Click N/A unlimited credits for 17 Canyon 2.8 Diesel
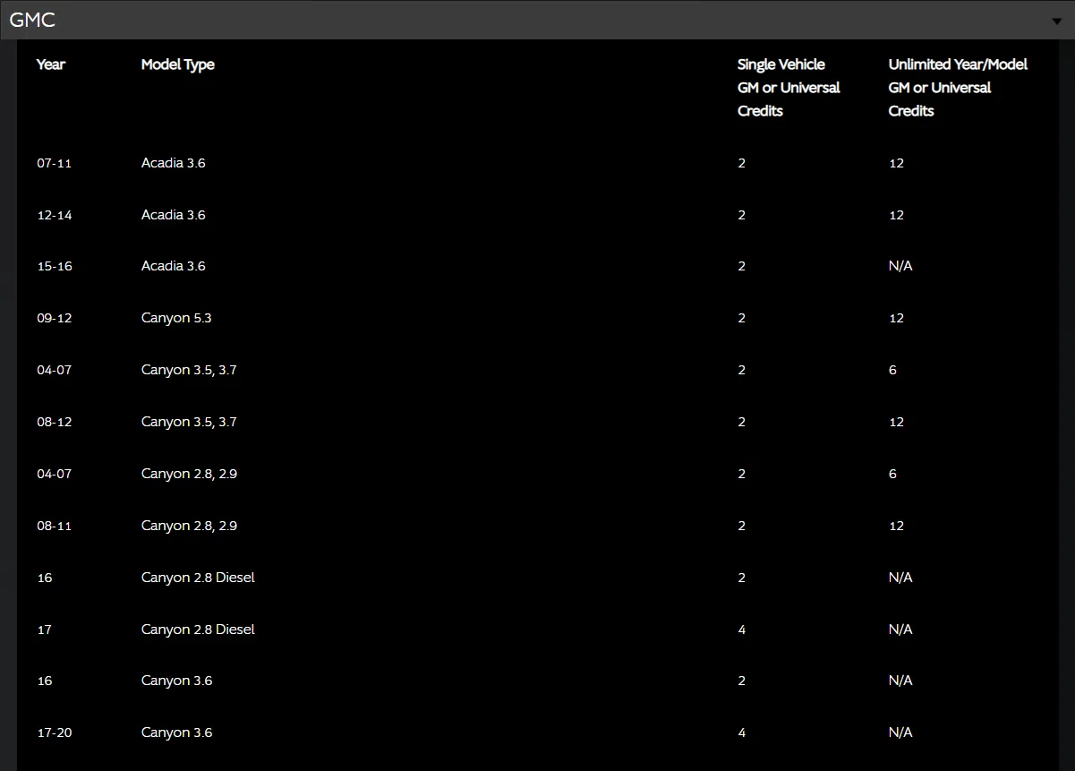The width and height of the screenshot is (1075, 771). [x=900, y=630]
